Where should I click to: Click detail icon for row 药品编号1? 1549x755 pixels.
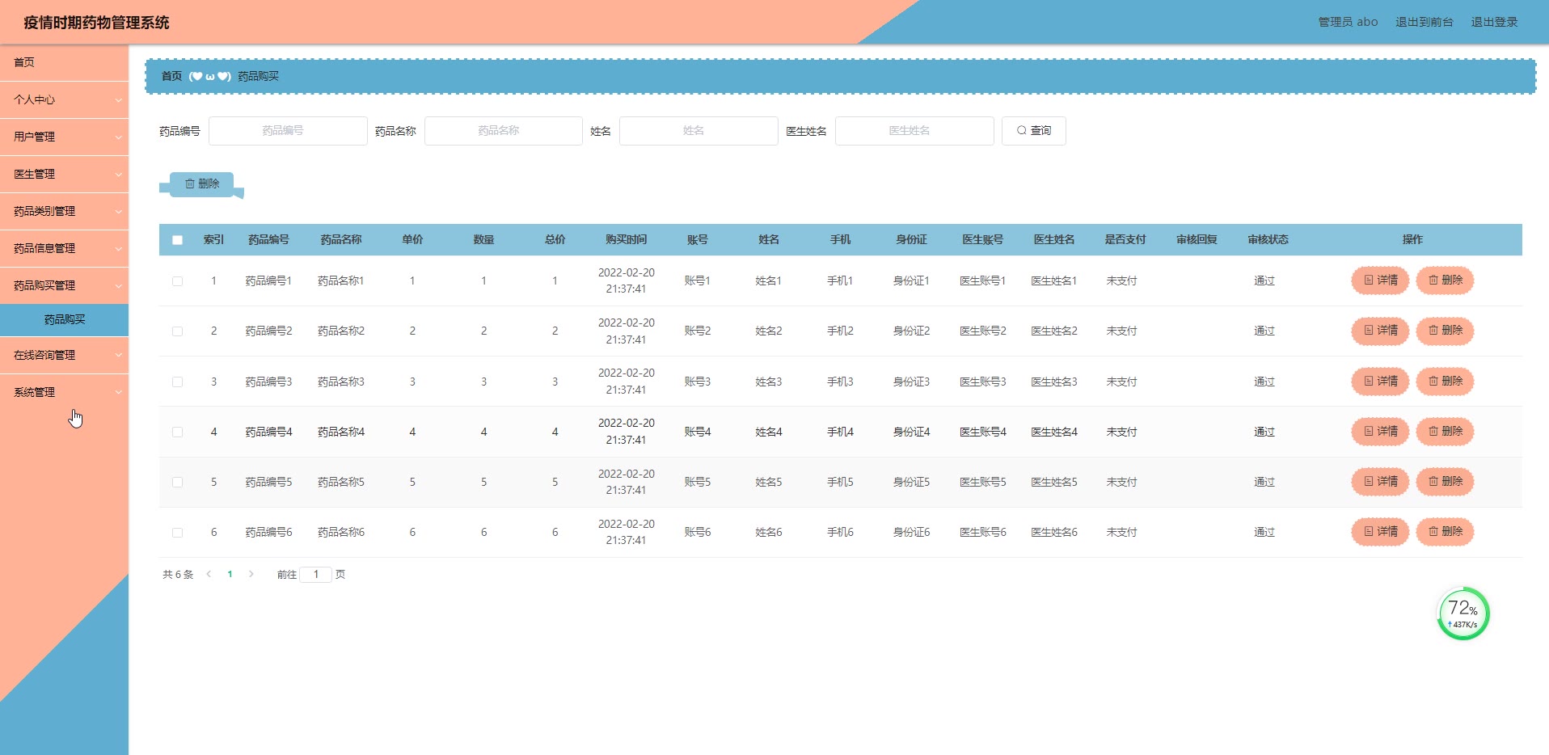(1369, 280)
